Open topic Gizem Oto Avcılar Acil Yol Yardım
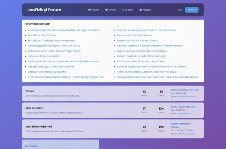 (x=137, y=41)
